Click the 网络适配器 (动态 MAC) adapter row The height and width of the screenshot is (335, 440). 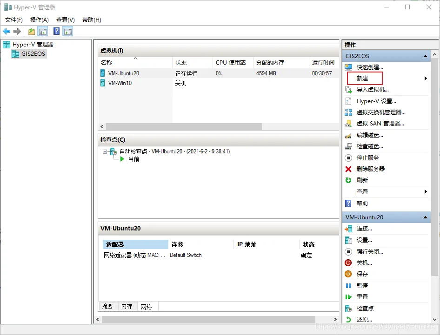[x=134, y=255]
